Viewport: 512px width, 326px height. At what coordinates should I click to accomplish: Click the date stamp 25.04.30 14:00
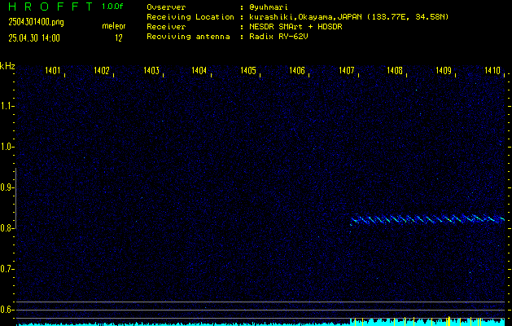pos(34,38)
